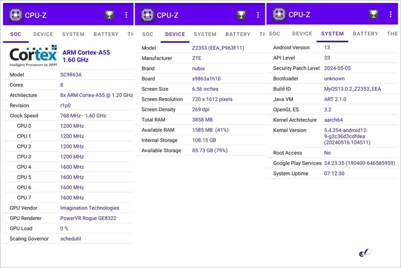Screen dimensions: 401x268
Task: Click GPU Load value '0 %'
Action: (64, 228)
